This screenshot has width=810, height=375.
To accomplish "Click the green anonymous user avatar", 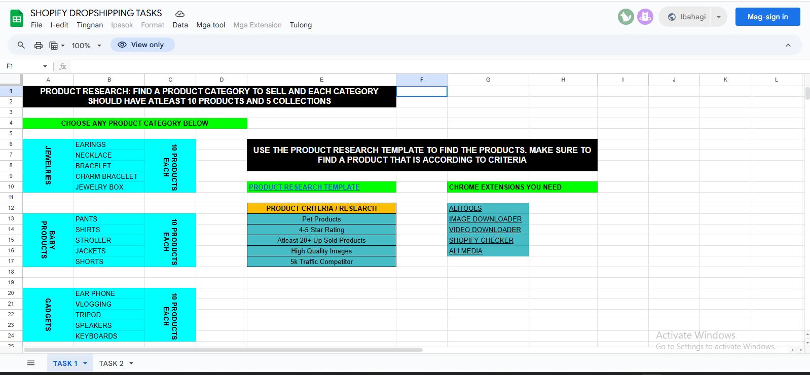I will click(x=626, y=17).
